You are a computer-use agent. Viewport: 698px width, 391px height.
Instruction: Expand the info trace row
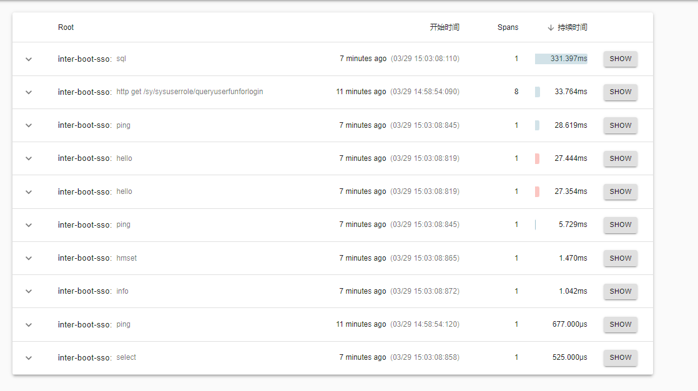28,291
